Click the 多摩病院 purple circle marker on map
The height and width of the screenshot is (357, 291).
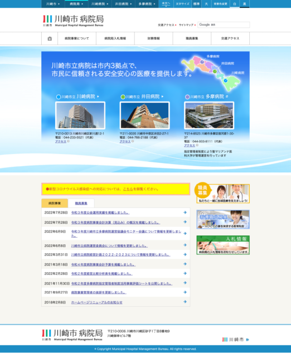click(x=202, y=62)
